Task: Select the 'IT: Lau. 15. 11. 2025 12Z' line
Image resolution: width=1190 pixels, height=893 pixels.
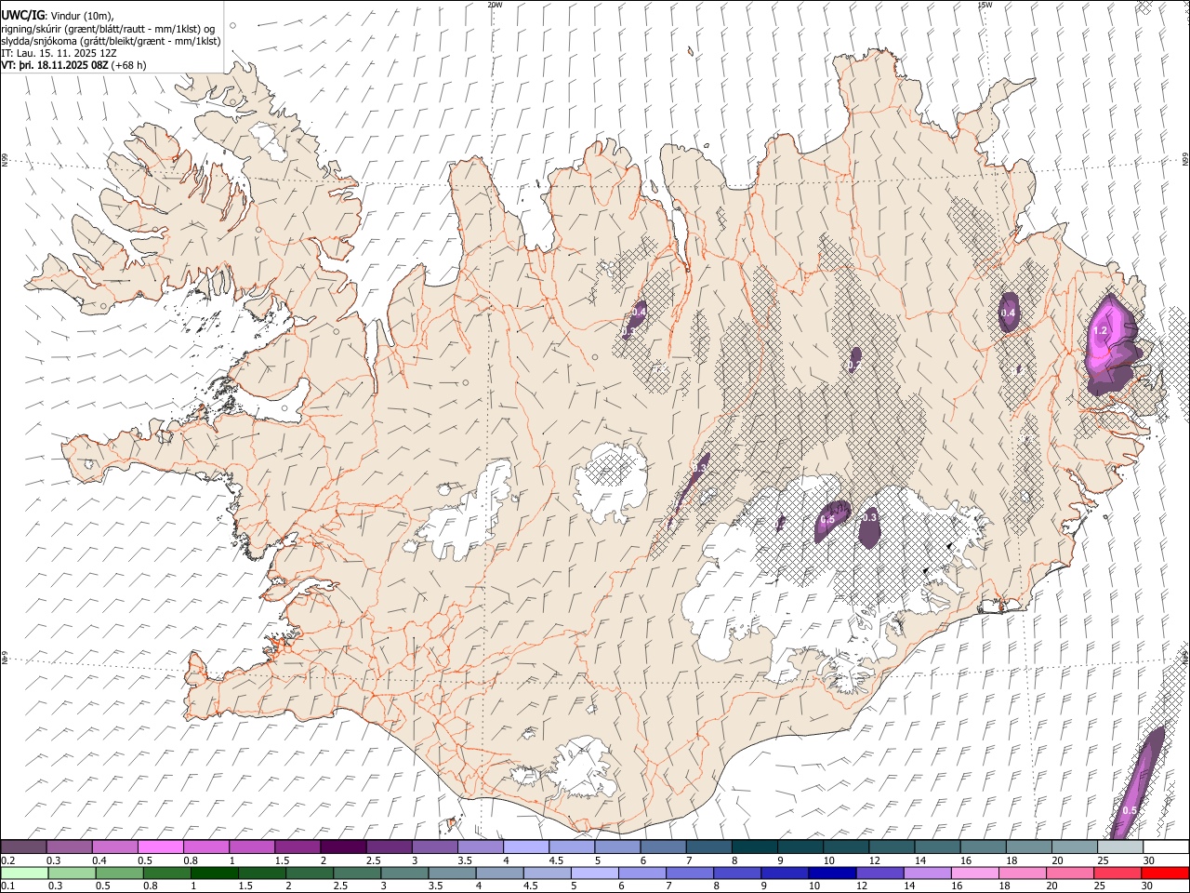Action: point(59,53)
